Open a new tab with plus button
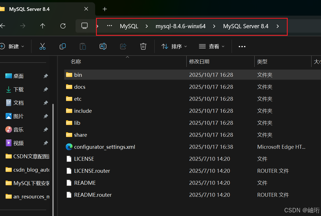 pyautogui.click(x=105, y=9)
